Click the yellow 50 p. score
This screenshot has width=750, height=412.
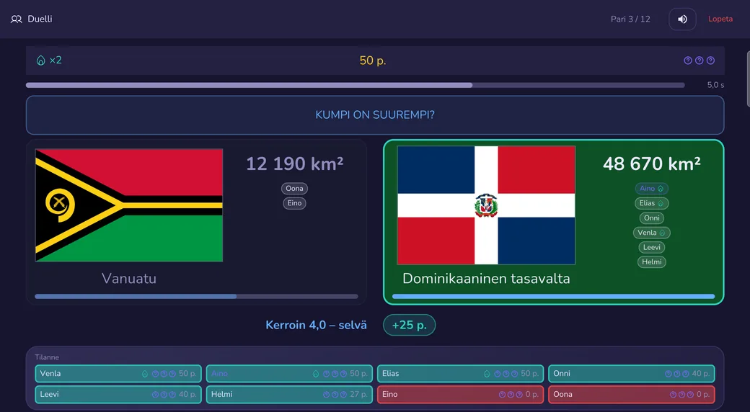point(373,61)
